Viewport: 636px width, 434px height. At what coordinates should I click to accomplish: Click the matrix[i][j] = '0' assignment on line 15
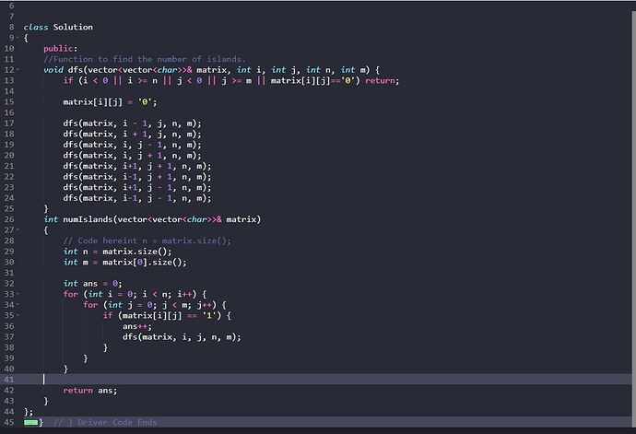[x=110, y=101]
